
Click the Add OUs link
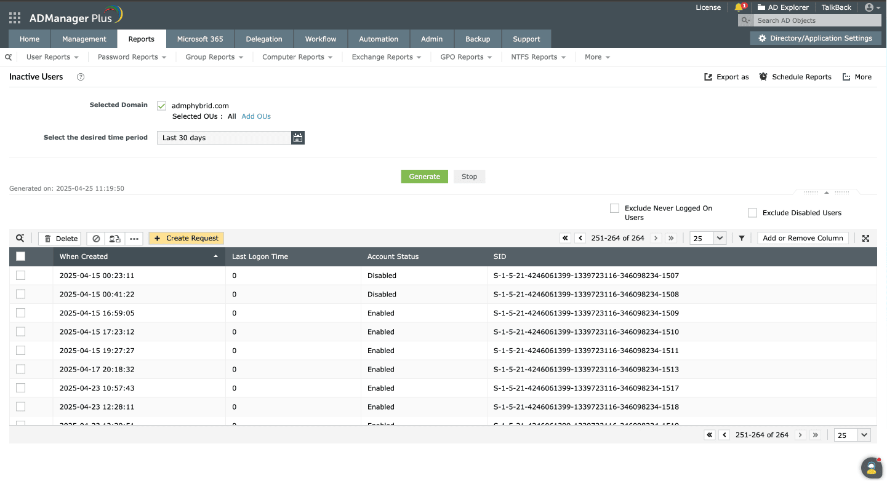255,116
